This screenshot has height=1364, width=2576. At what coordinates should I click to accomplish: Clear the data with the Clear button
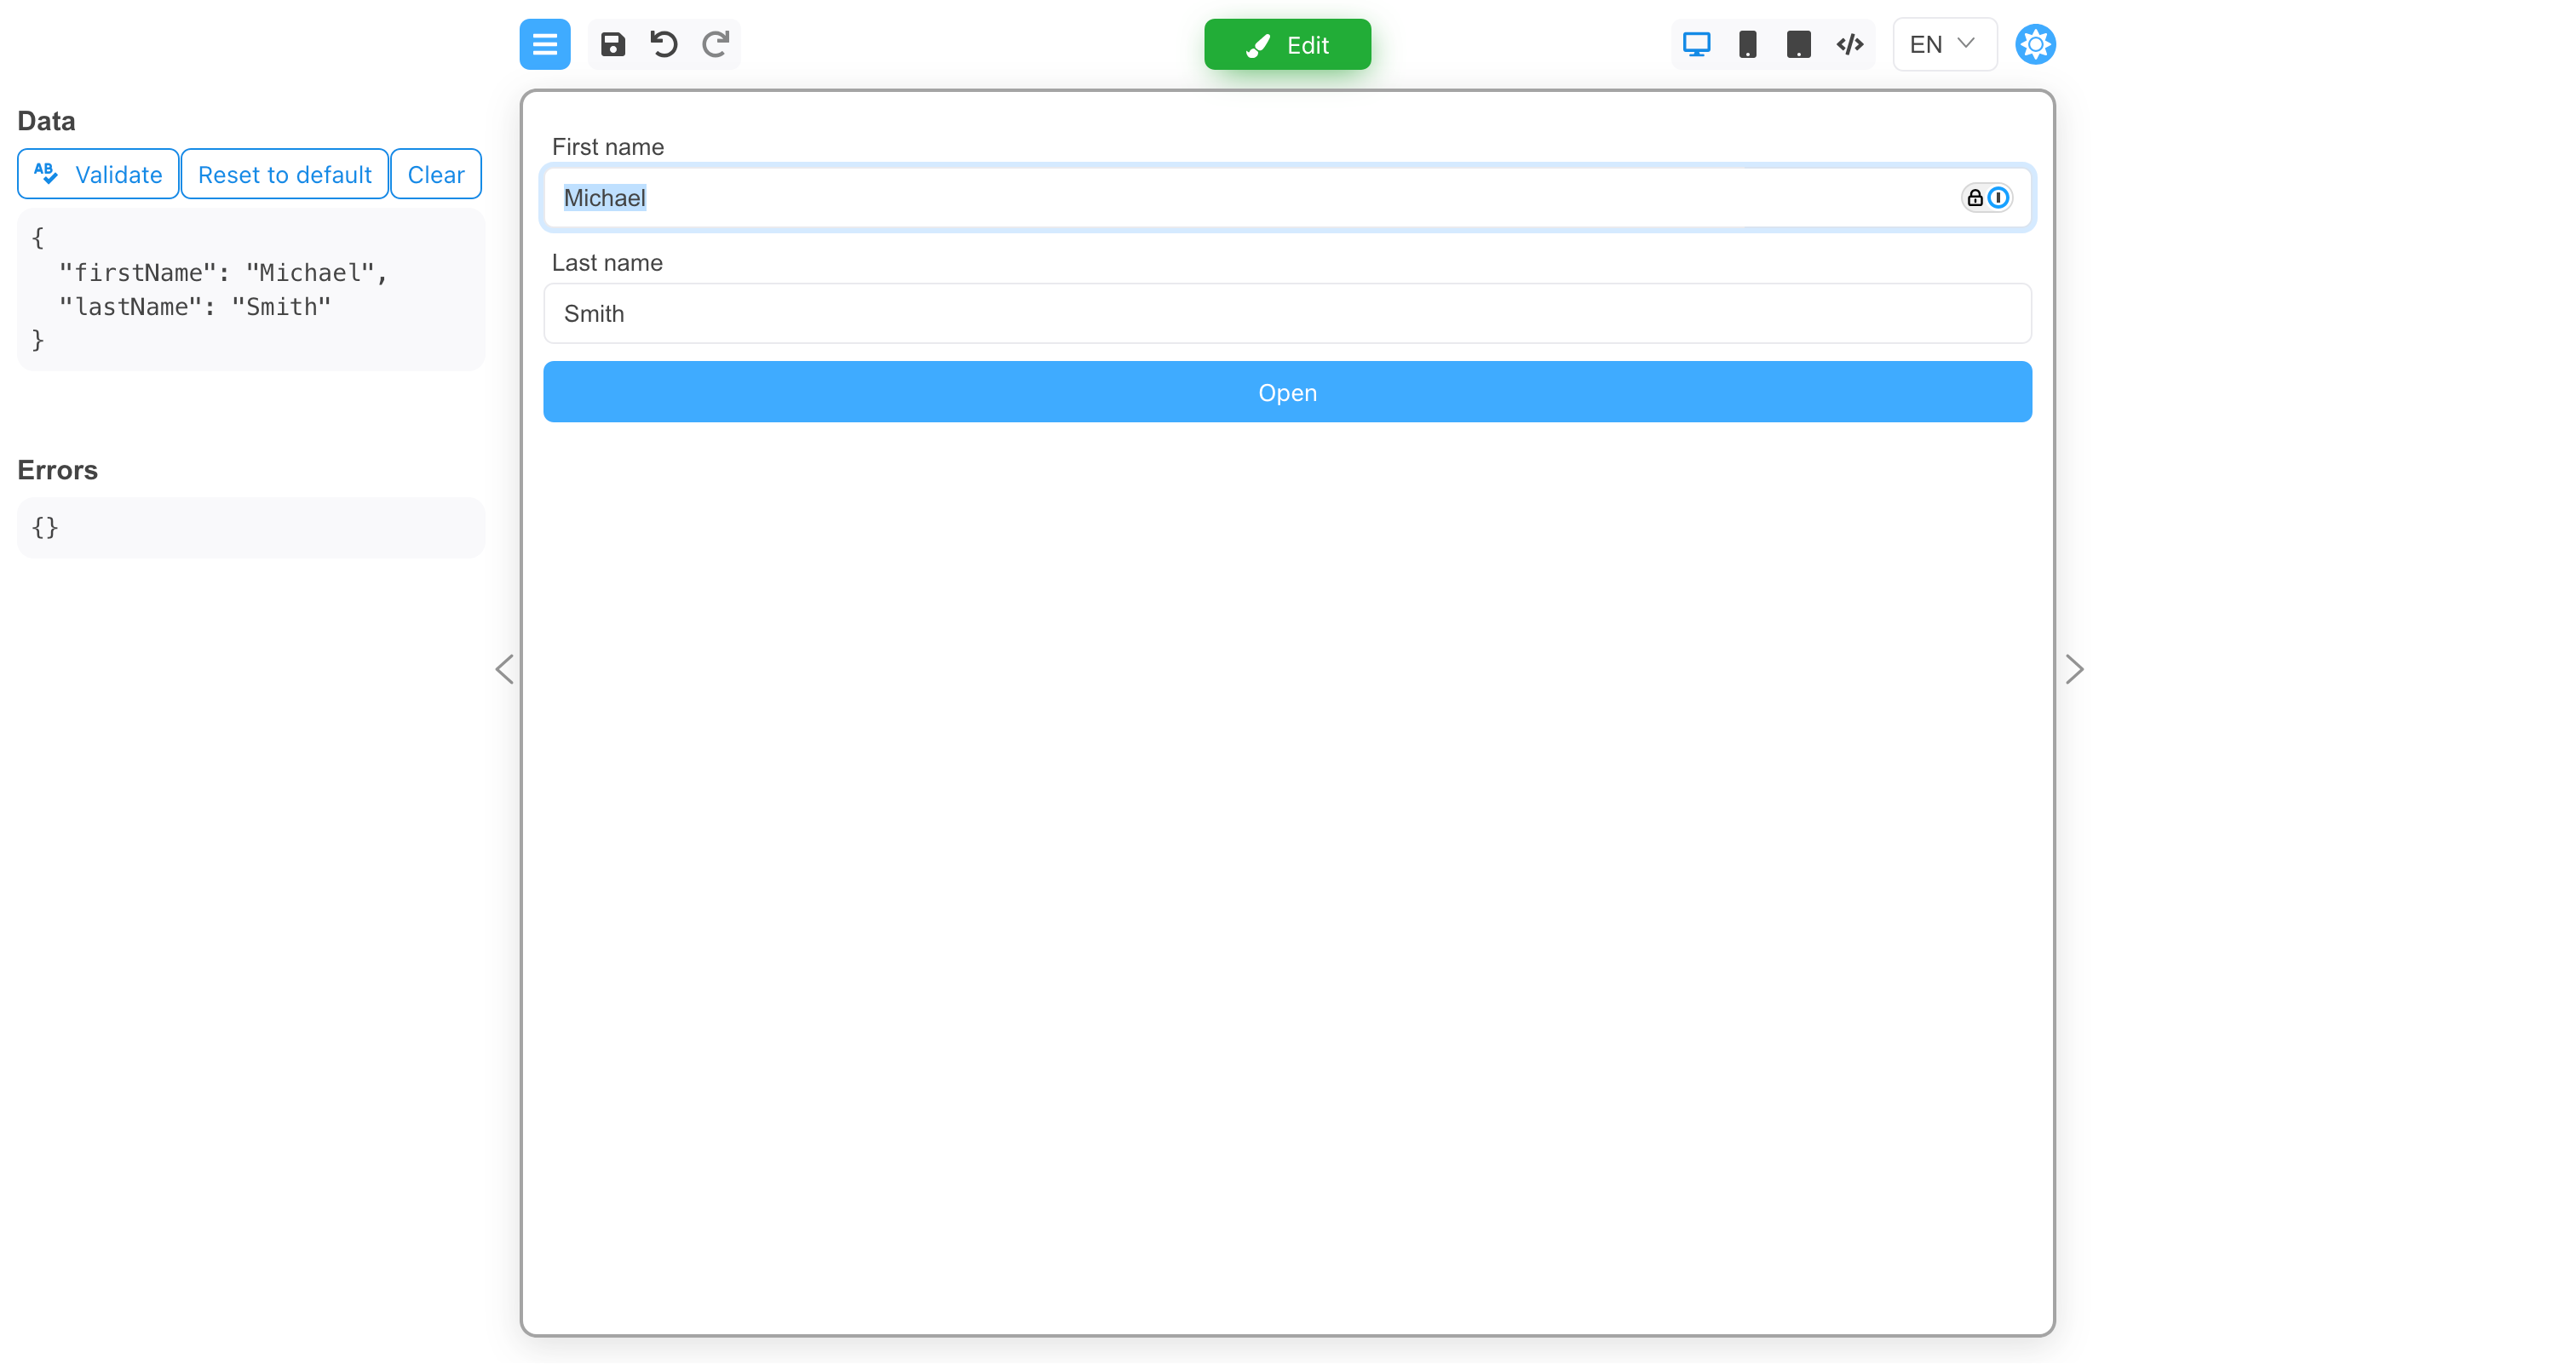[436, 174]
